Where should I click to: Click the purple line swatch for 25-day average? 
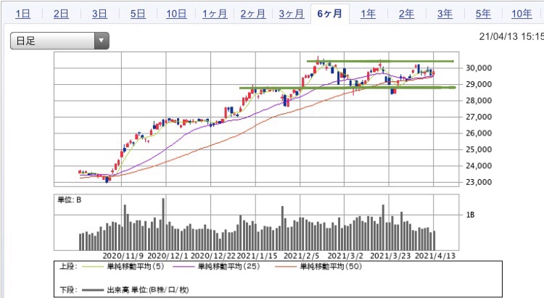pyautogui.click(x=184, y=267)
